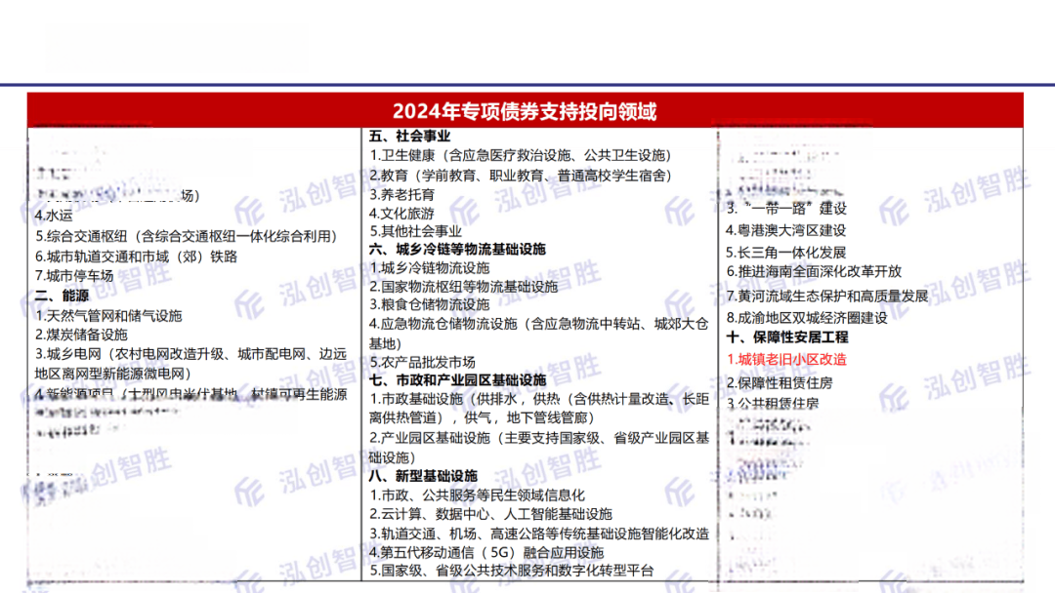This screenshot has height=593, width=1055.
Task: Select "1.市政、公共服务等民生领域信息化"
Action: coord(477,494)
